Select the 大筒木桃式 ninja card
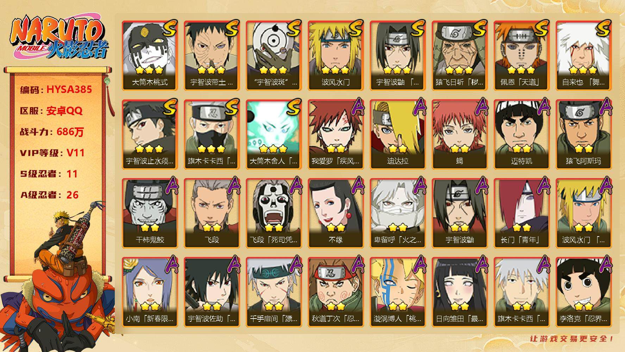Screen dimensions: 625x352 coord(150,55)
